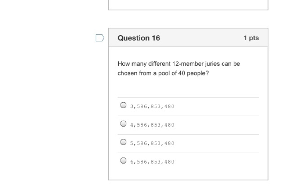Click the 3,586,853,480 answer text
This screenshot has height=194, width=299.
[x=152, y=107]
